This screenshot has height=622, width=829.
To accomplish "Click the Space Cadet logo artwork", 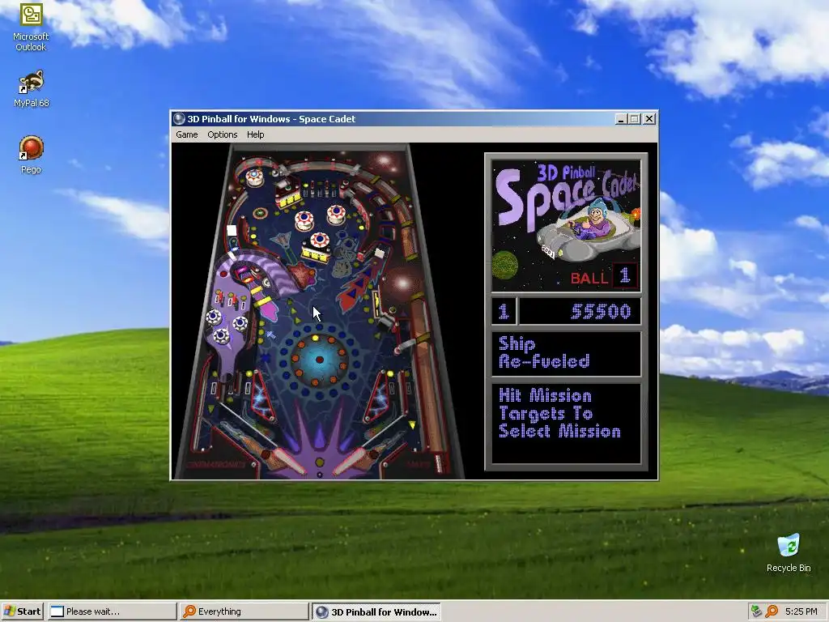I will pos(566,226).
